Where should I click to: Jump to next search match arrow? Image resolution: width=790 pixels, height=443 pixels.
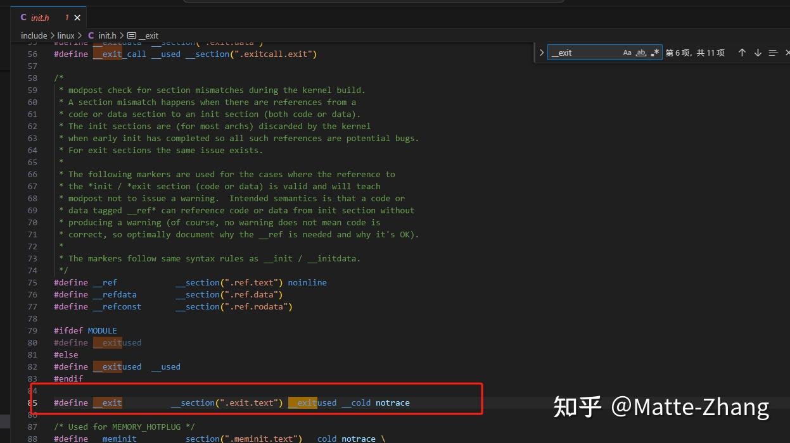click(757, 53)
